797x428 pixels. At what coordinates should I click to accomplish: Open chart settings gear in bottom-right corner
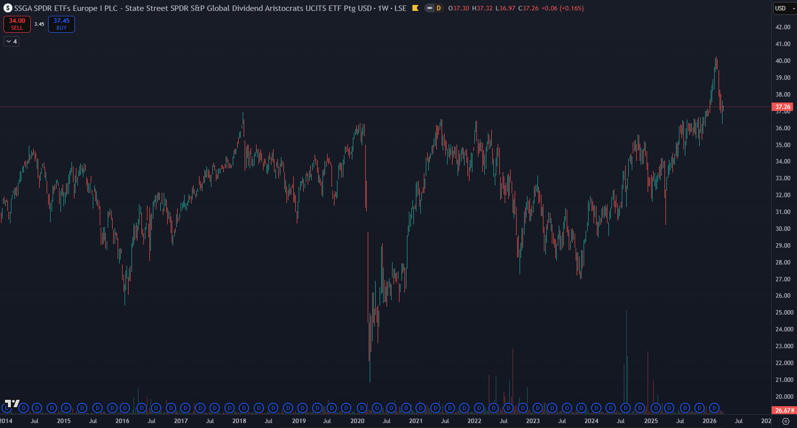(786, 421)
